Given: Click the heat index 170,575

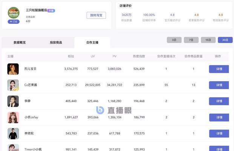Looking at the screenshot, I should [139, 133].
